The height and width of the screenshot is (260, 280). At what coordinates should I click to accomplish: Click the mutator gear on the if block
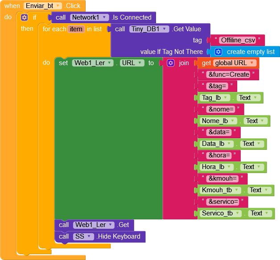[24, 17]
